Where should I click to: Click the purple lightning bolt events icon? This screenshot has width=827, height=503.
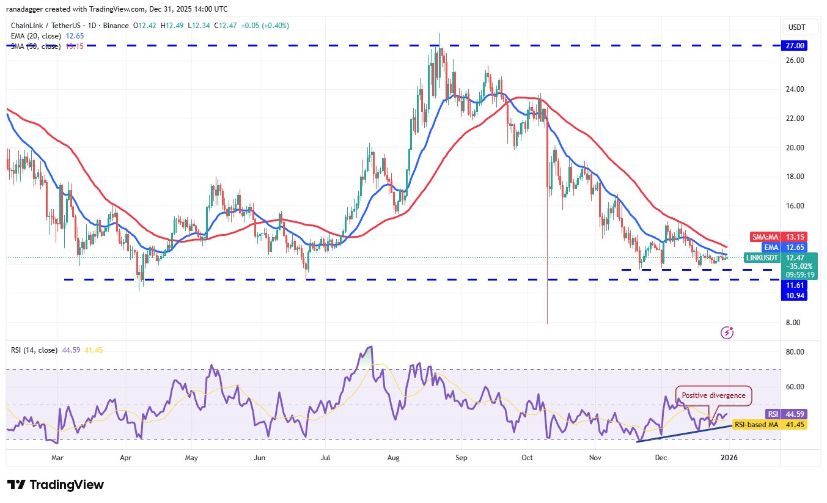coord(727,332)
